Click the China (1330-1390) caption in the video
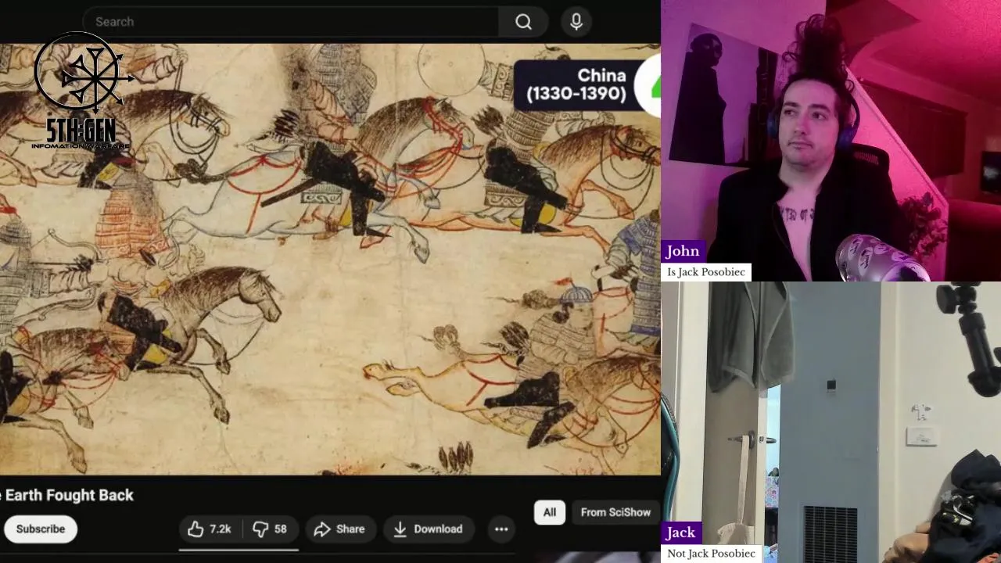 (577, 84)
